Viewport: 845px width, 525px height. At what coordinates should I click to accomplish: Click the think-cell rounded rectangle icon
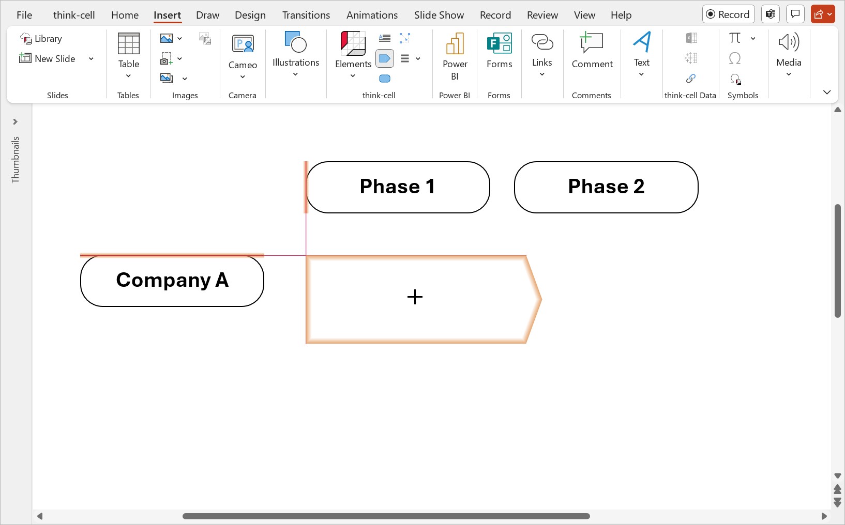(x=384, y=79)
